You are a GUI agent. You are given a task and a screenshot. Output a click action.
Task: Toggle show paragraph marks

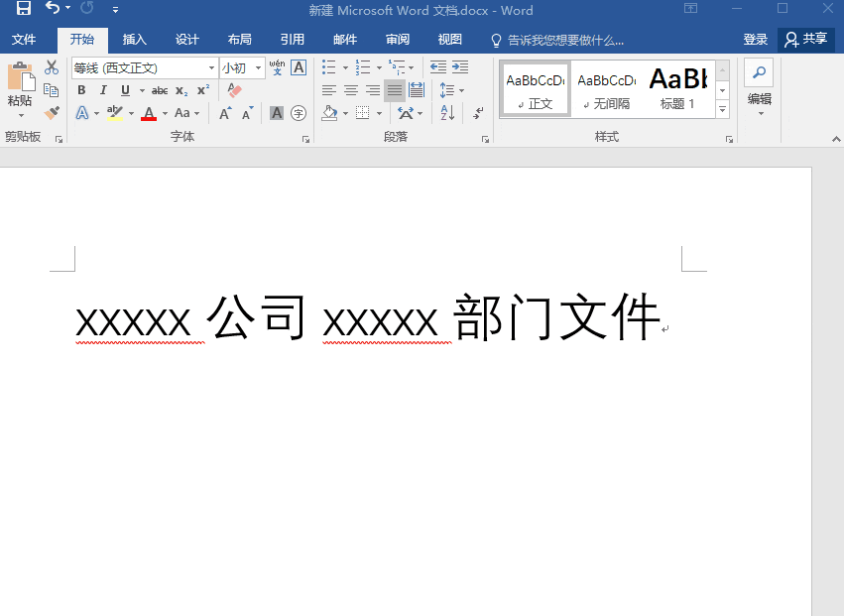(478, 113)
